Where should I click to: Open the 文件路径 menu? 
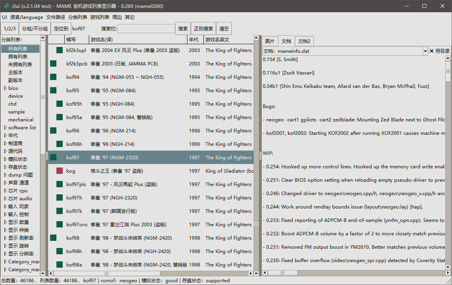pos(56,17)
